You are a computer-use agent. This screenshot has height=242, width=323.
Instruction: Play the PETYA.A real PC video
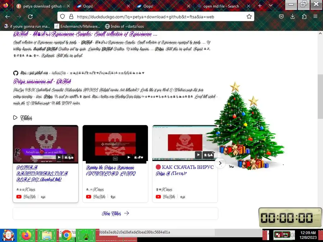(x=59, y=158)
